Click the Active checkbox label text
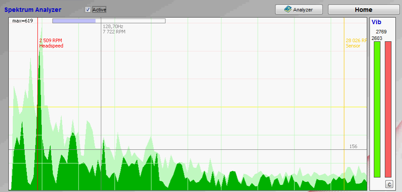This screenshot has height=192, width=402. click(x=99, y=9)
